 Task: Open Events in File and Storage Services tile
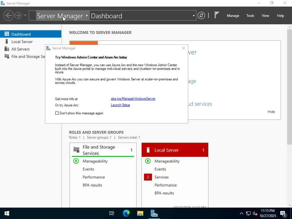click(88, 169)
